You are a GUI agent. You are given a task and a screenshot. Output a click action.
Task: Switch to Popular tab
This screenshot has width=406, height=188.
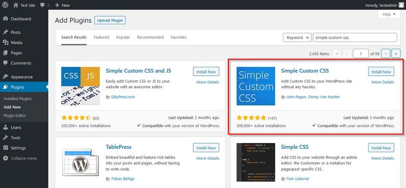tap(123, 37)
